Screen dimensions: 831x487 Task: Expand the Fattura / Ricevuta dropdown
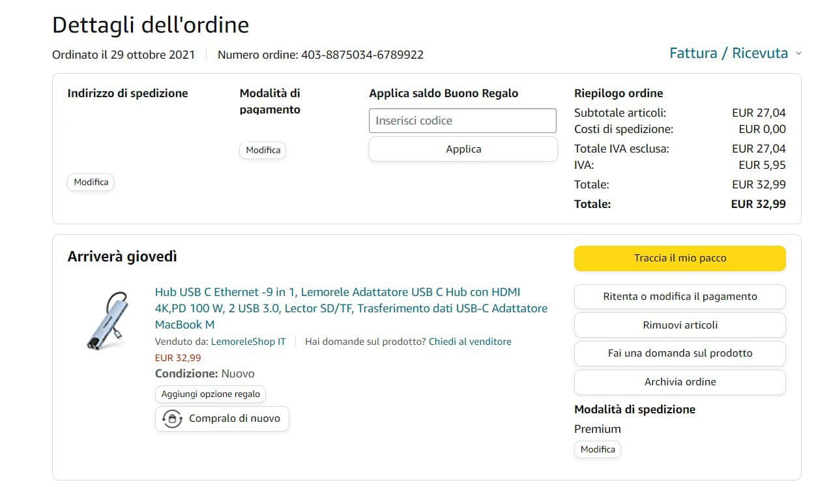[729, 53]
